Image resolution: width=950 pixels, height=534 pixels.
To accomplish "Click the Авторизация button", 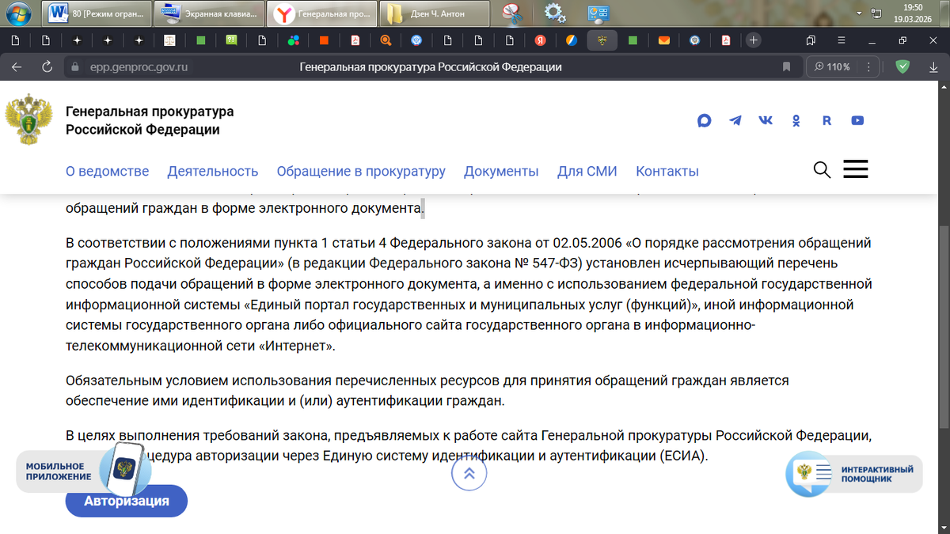I will tap(127, 501).
